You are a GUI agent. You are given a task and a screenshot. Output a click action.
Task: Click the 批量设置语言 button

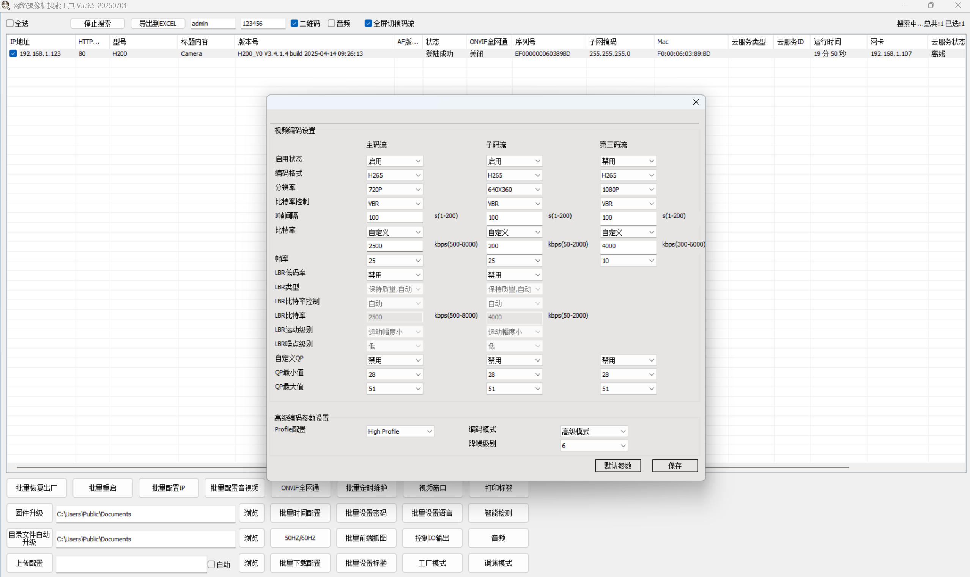(432, 513)
